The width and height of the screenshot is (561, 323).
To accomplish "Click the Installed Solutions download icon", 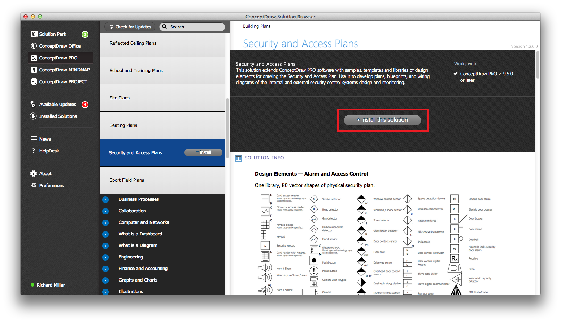I will [x=33, y=116].
